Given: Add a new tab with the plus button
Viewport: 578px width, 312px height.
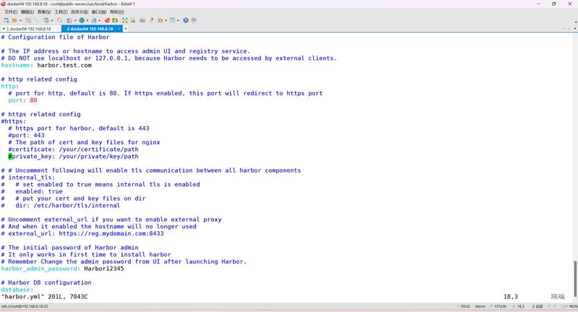Looking at the screenshot, I should pyautogui.click(x=126, y=29).
